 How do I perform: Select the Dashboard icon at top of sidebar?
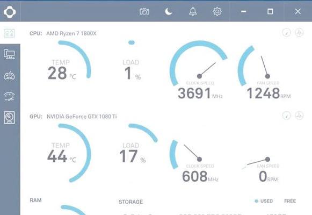coord(9,33)
